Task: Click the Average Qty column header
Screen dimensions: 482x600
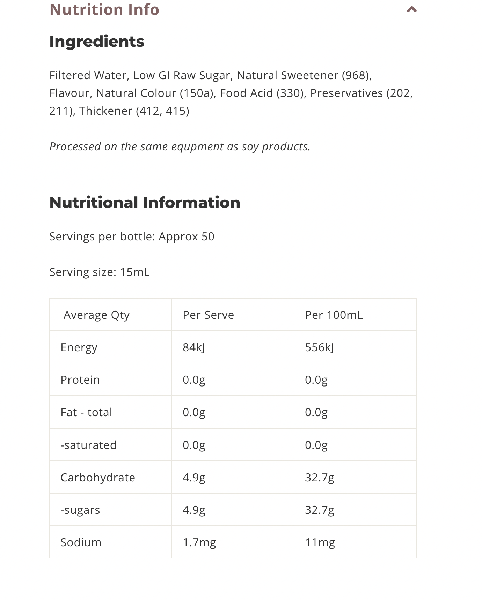Action: [x=96, y=315]
